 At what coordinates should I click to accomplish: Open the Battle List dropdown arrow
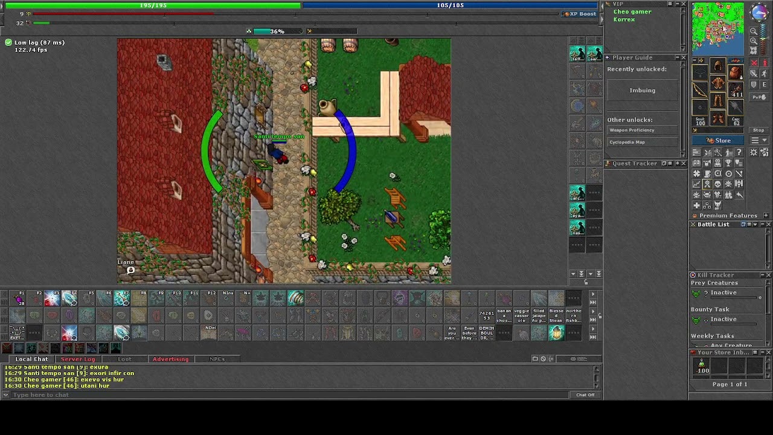[x=755, y=224]
